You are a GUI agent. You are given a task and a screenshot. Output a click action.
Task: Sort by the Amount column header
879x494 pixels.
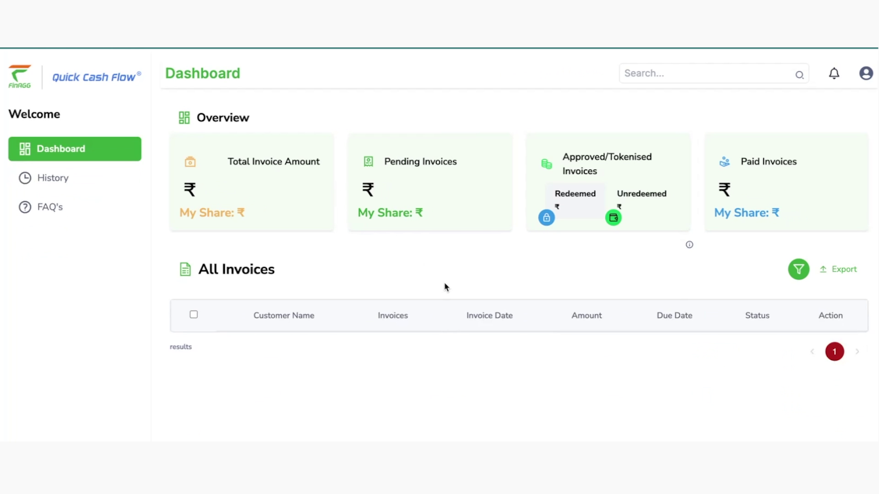tap(586, 315)
